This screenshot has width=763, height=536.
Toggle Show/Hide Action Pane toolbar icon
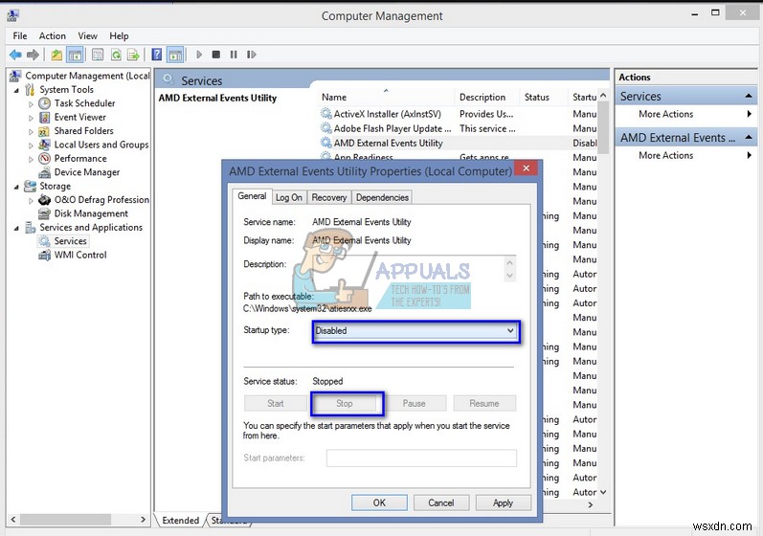tap(174, 55)
